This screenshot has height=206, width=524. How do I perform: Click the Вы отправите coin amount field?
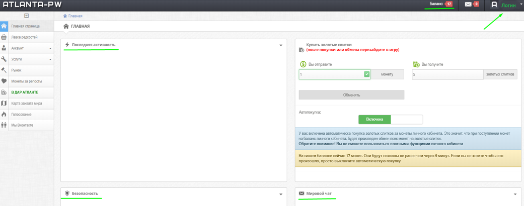click(334, 75)
